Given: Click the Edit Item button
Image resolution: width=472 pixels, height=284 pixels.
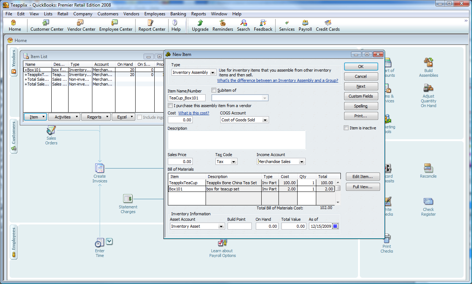Looking at the screenshot, I should 363,177.
